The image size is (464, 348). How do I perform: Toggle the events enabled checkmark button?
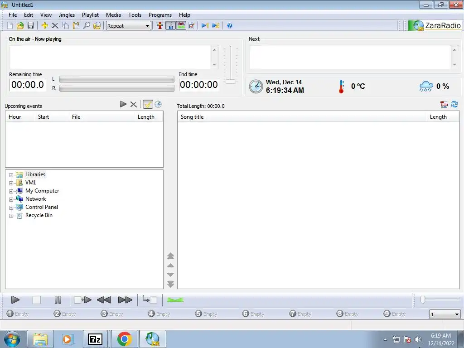pos(148,104)
